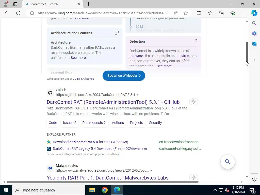Open Browser essentials heart icon
The height and width of the screenshot is (195, 260).
click(x=233, y=13)
